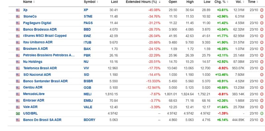Click the US flag icon beside MercadoLibre
The image size is (265, 131).
(18, 94)
